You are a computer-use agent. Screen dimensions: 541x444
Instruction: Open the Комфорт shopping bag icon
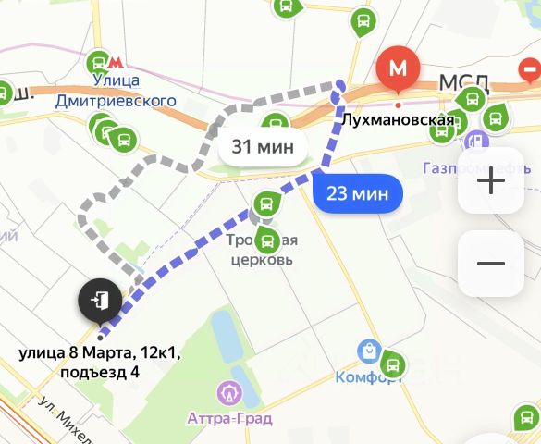369,351
